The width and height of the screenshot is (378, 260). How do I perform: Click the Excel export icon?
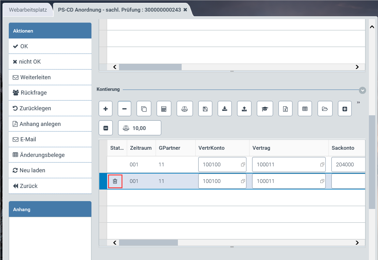click(285, 109)
